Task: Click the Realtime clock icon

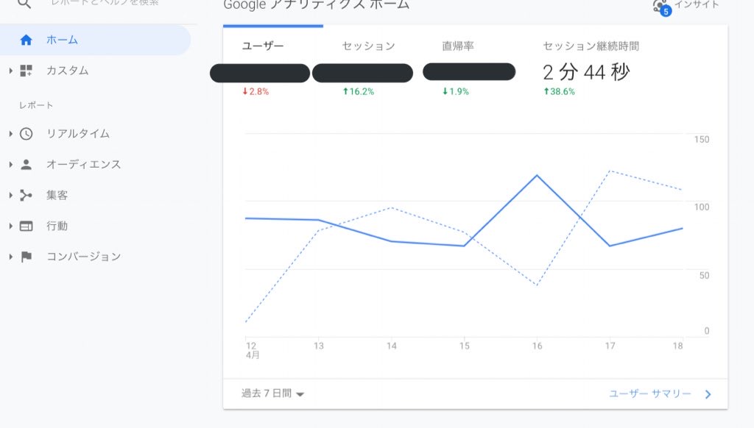Action: pos(26,134)
